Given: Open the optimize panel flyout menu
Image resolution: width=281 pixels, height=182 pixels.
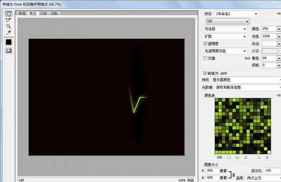Looking at the screenshot, I should (278, 14).
